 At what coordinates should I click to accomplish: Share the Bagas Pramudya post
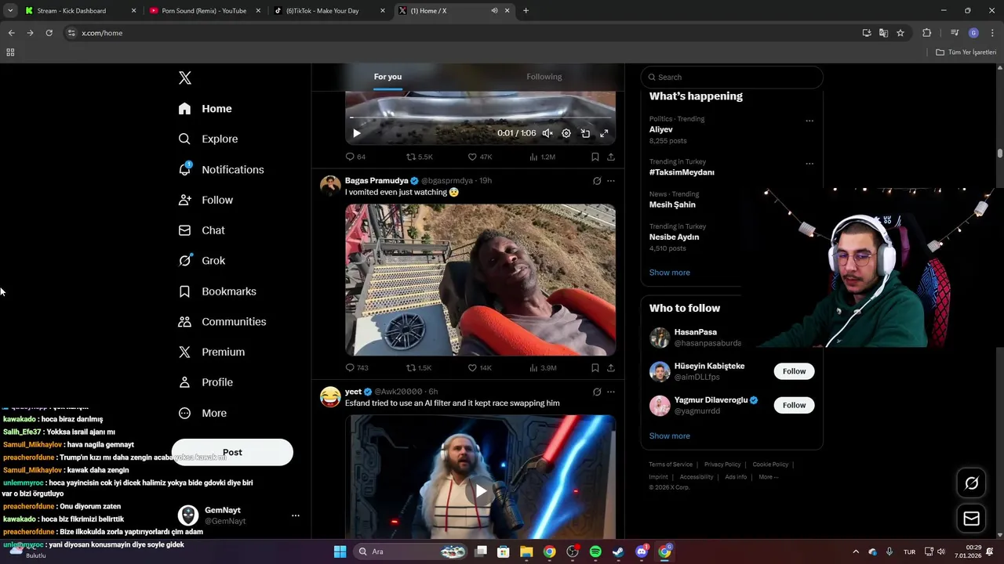pos(611,367)
